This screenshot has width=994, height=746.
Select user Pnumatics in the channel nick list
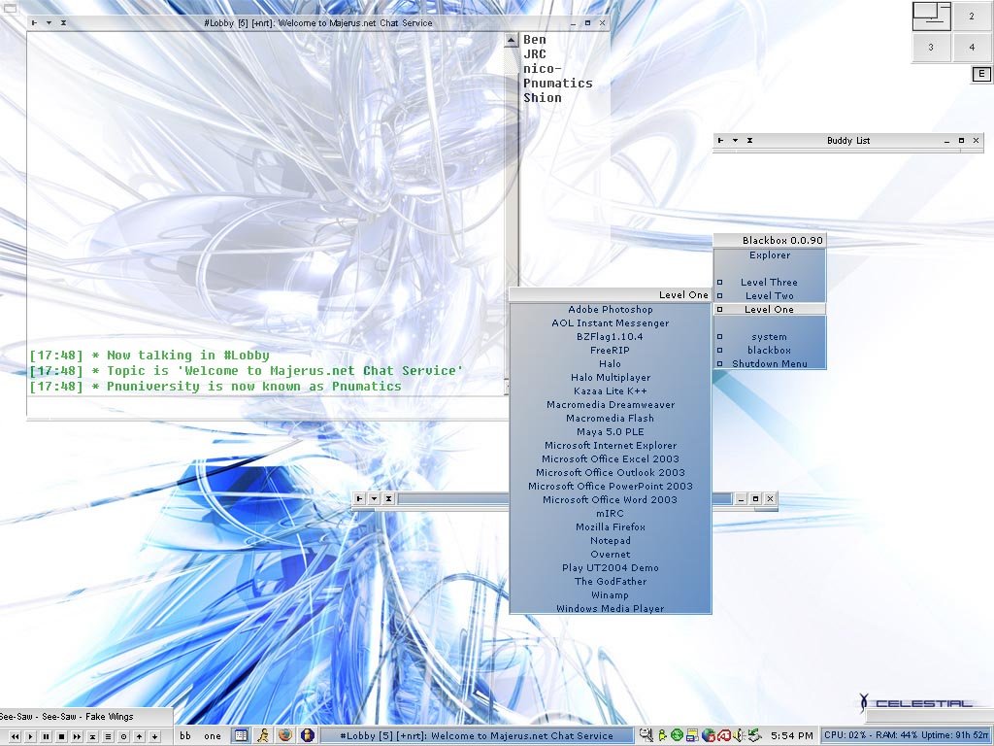557,84
